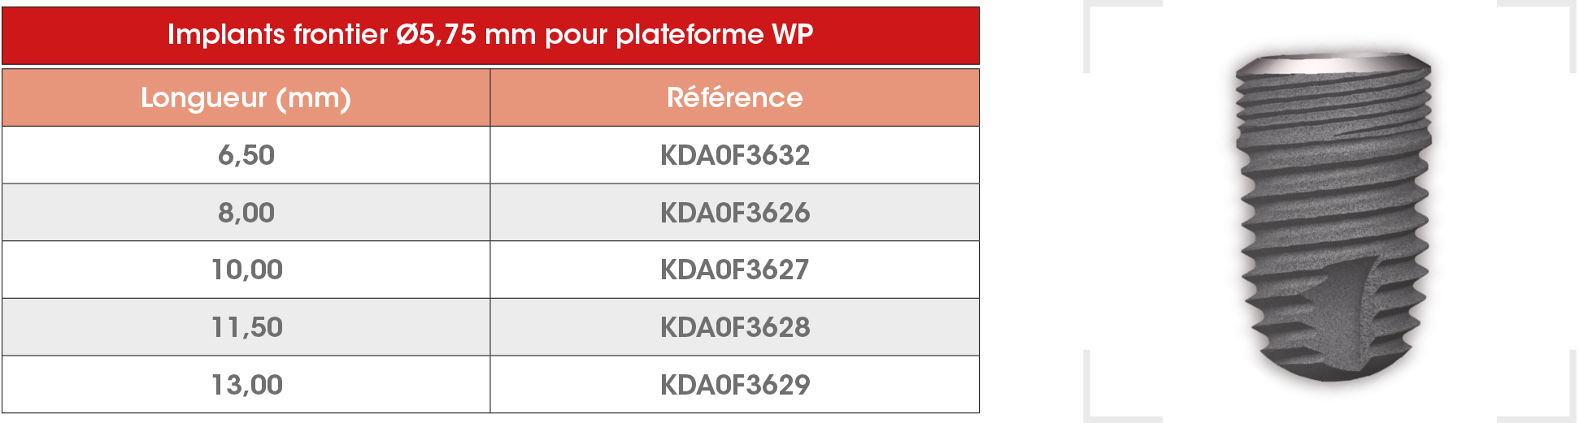Select the Longueur (mm) column header
Screen dimensions: 1579x423
pos(246,97)
